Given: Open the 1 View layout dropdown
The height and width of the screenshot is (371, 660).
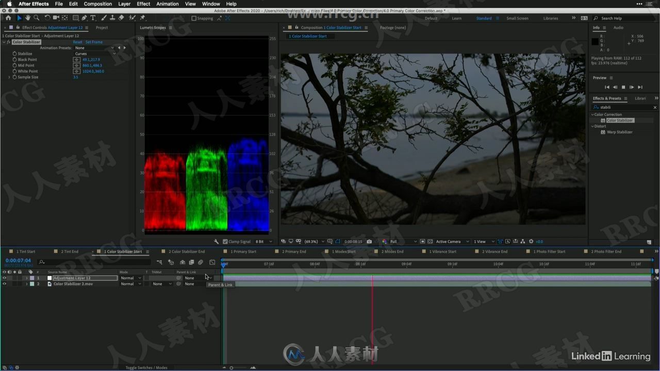Looking at the screenshot, I should pyautogui.click(x=484, y=242).
